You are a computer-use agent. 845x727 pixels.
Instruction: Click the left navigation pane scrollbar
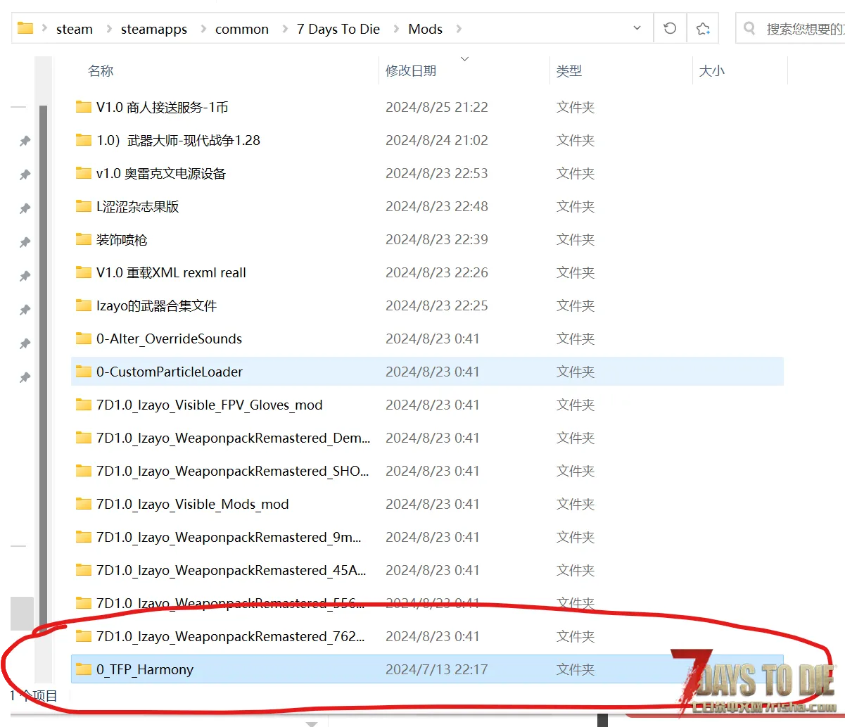[43, 352]
